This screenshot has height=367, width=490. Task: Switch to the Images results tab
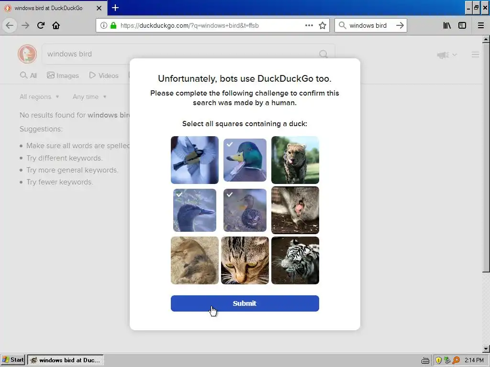[63, 76]
